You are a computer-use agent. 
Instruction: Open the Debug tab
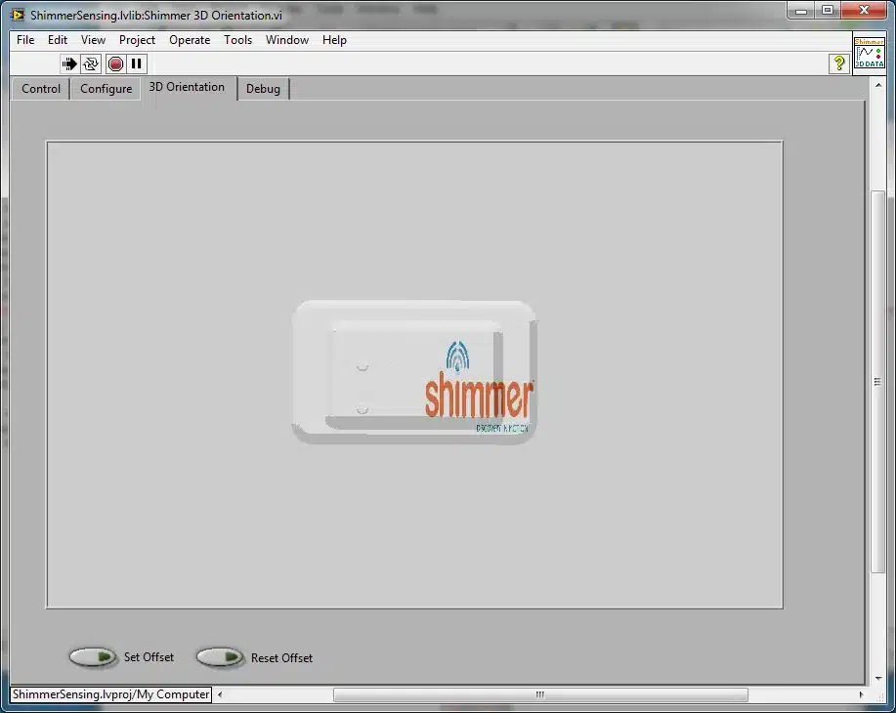pyautogui.click(x=263, y=89)
